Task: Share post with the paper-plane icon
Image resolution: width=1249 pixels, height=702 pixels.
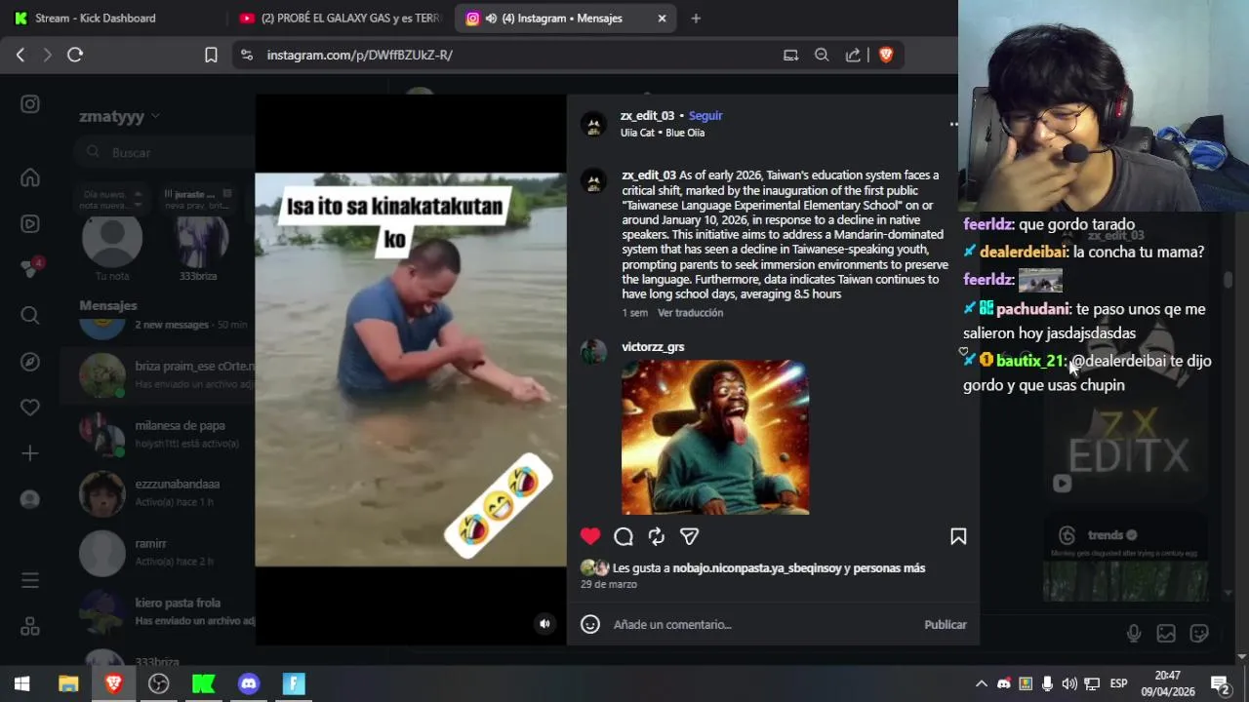Action: [x=689, y=536]
